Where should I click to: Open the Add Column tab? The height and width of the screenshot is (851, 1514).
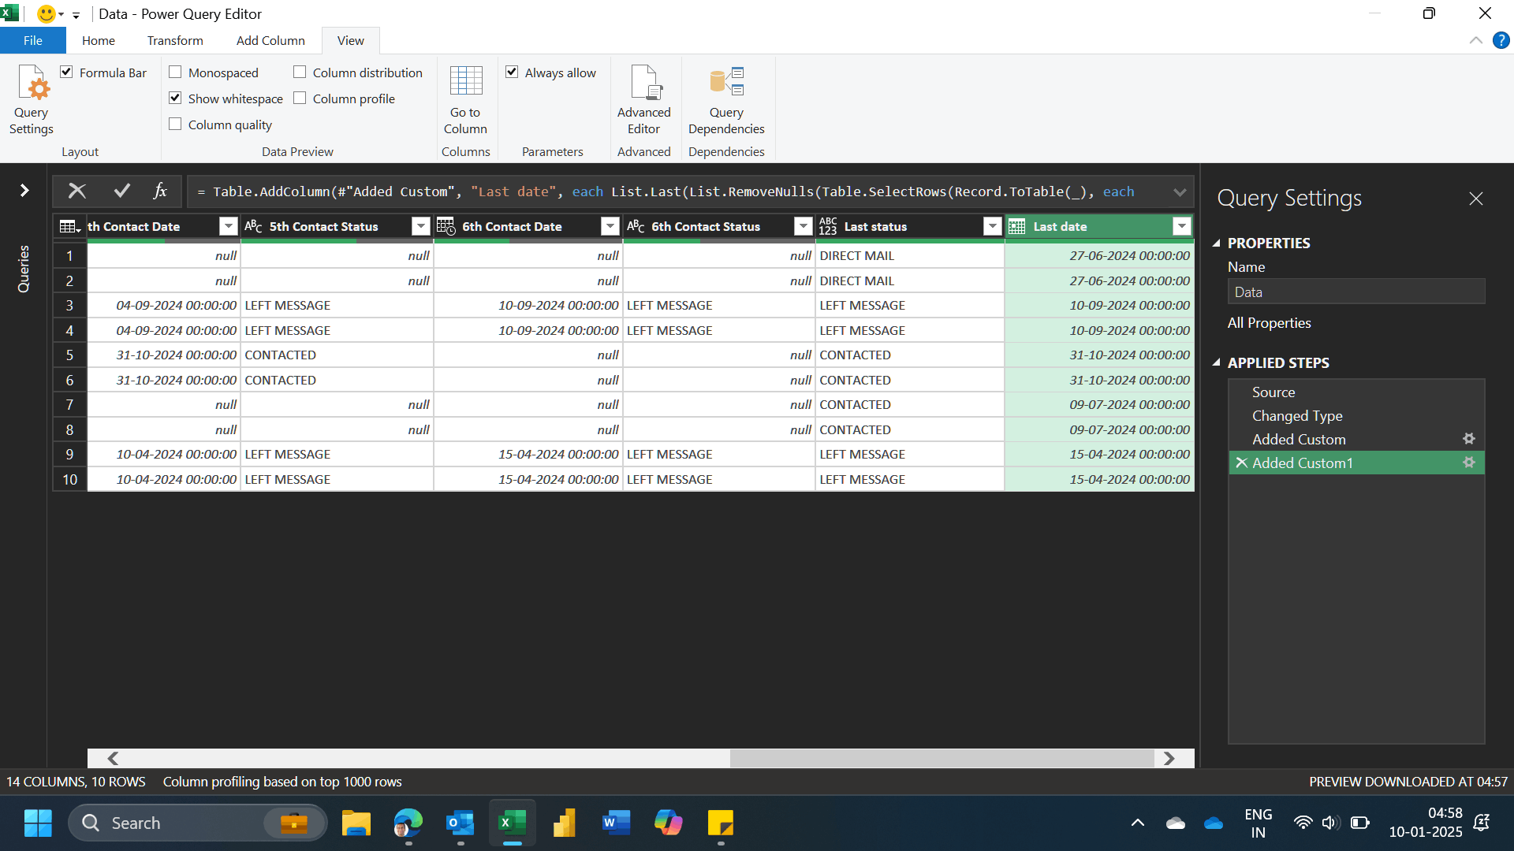click(x=270, y=40)
